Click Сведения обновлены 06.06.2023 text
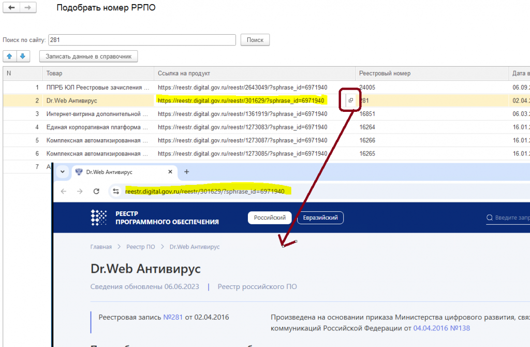 click(145, 287)
